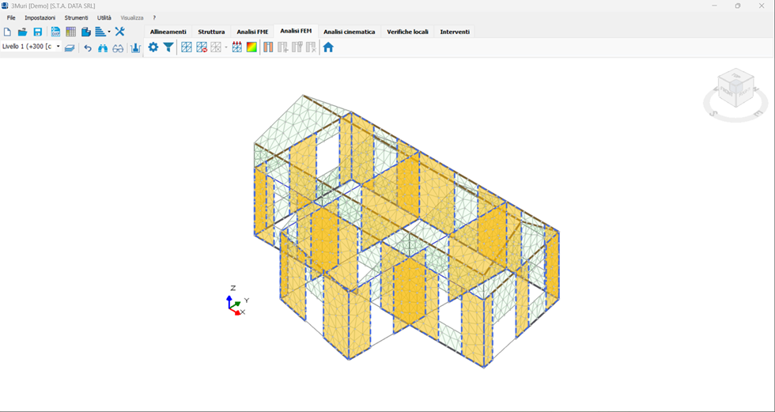Click the wrench and screwdriver tools icon
Viewport: 775px width, 412px height.
point(120,32)
